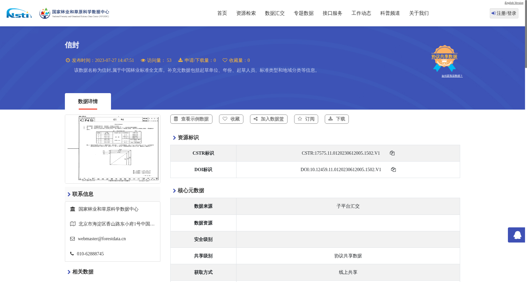This screenshot has width=527, height=282.
Task: Open 数据汇交 menu item
Action: [x=275, y=13]
